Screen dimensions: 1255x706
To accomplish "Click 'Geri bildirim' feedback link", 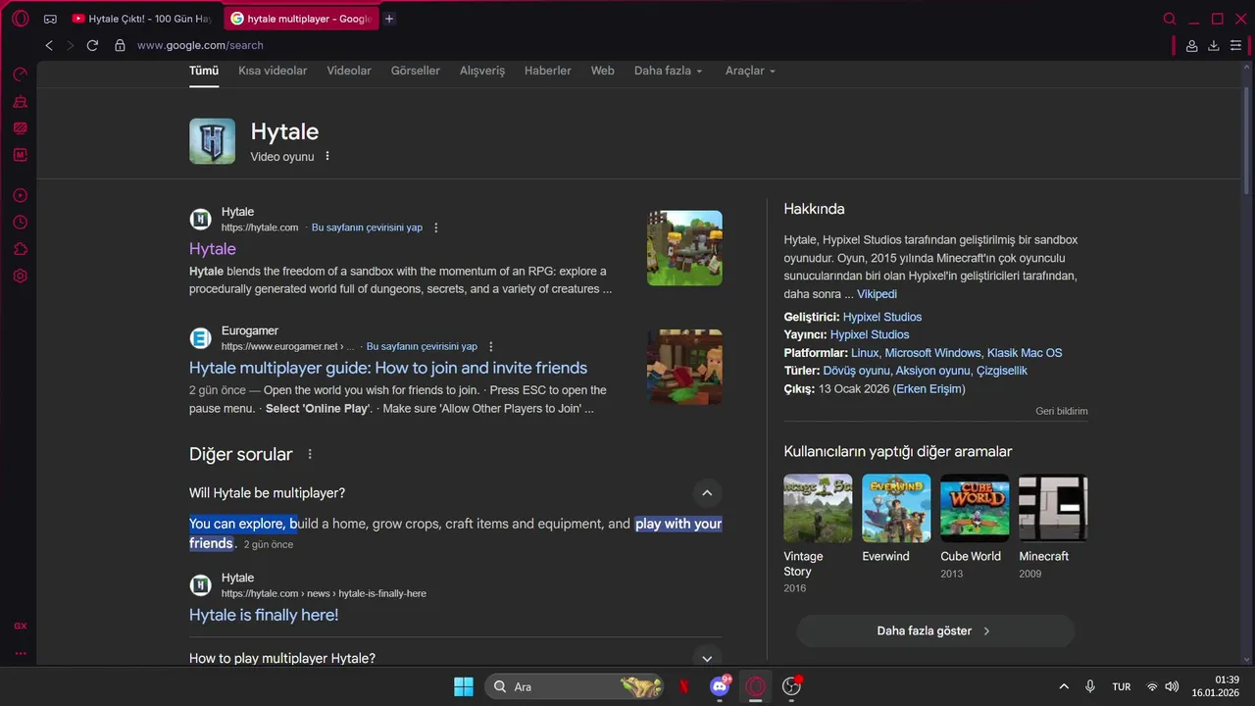I will tap(1062, 411).
